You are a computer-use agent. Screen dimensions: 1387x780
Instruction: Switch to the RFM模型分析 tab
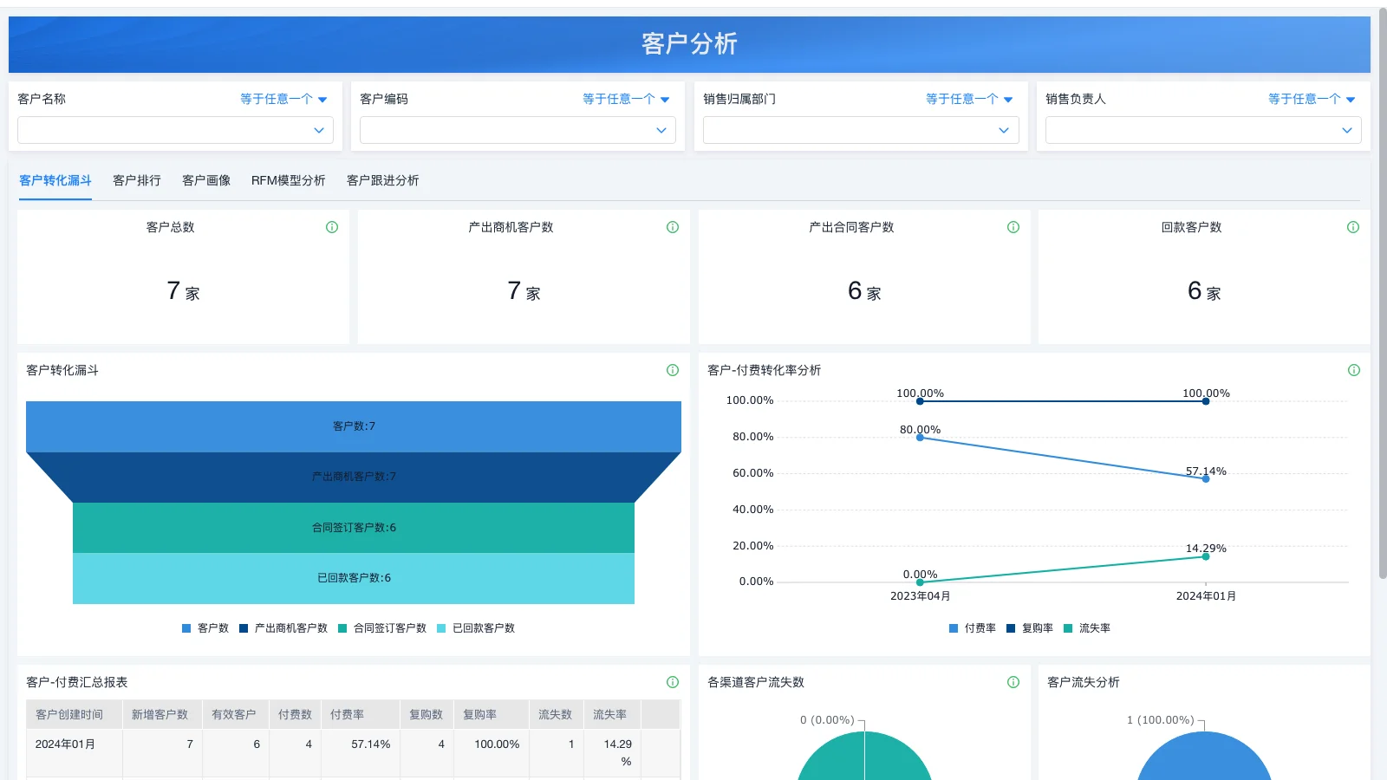click(288, 180)
